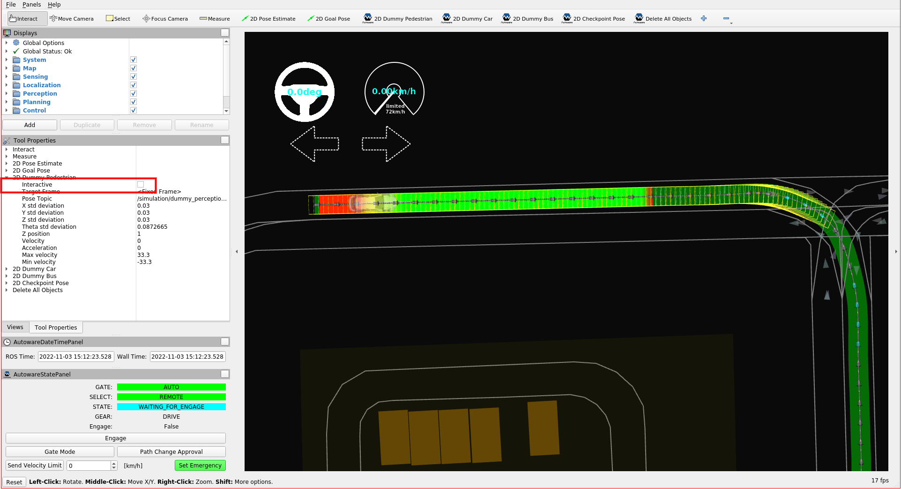Disable the Map display checkbox

coord(134,68)
